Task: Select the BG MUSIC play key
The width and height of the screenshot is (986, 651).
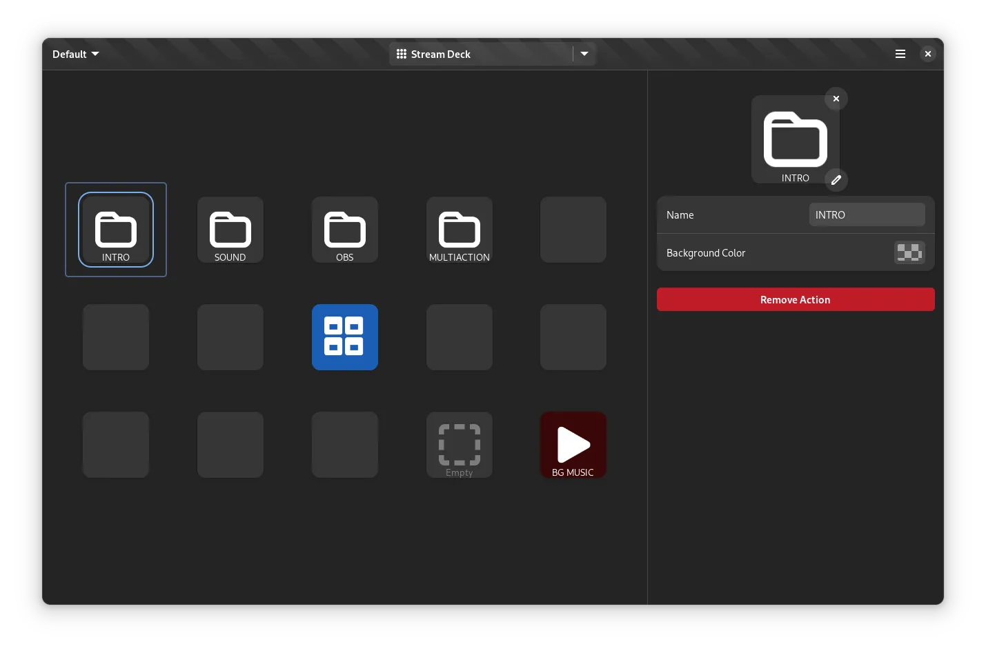Action: (x=573, y=445)
